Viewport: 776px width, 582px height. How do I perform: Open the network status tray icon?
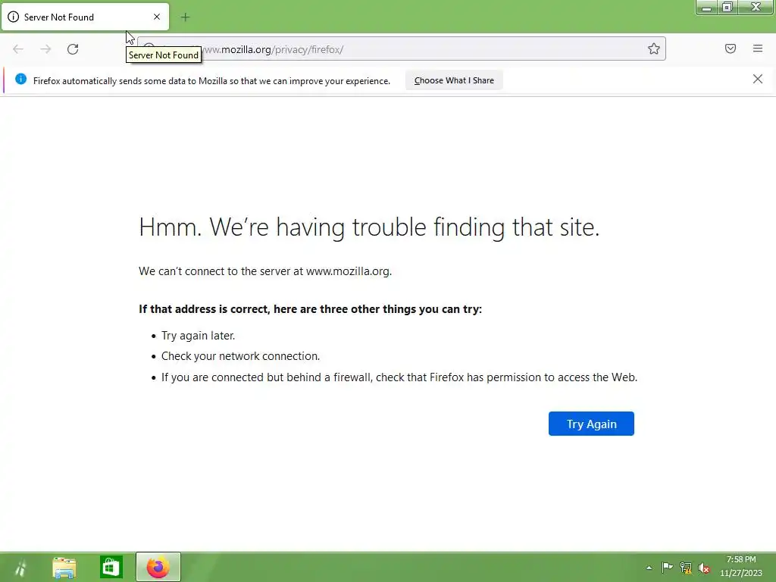[x=685, y=568]
